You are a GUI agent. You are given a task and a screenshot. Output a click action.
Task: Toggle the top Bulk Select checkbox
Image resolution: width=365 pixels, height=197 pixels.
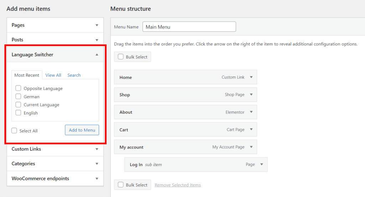121,57
